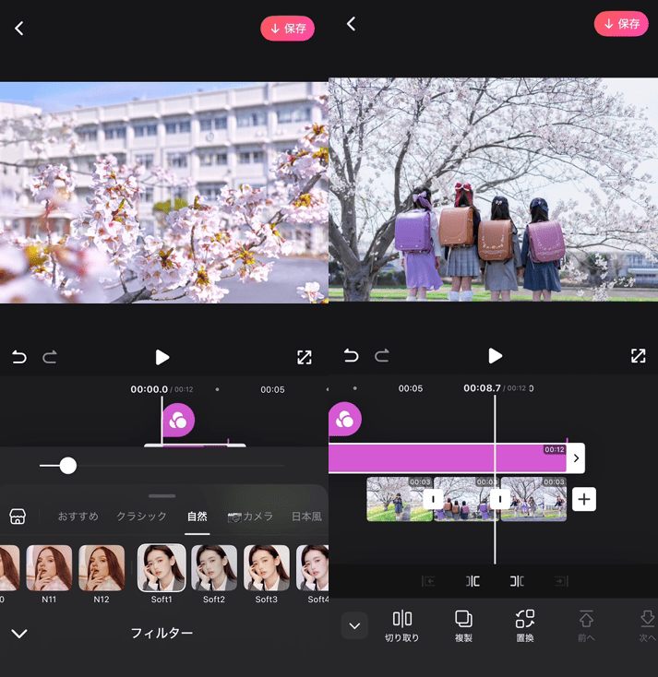Tap undo arrow in left editor
This screenshot has width=658, height=677.
(19, 357)
